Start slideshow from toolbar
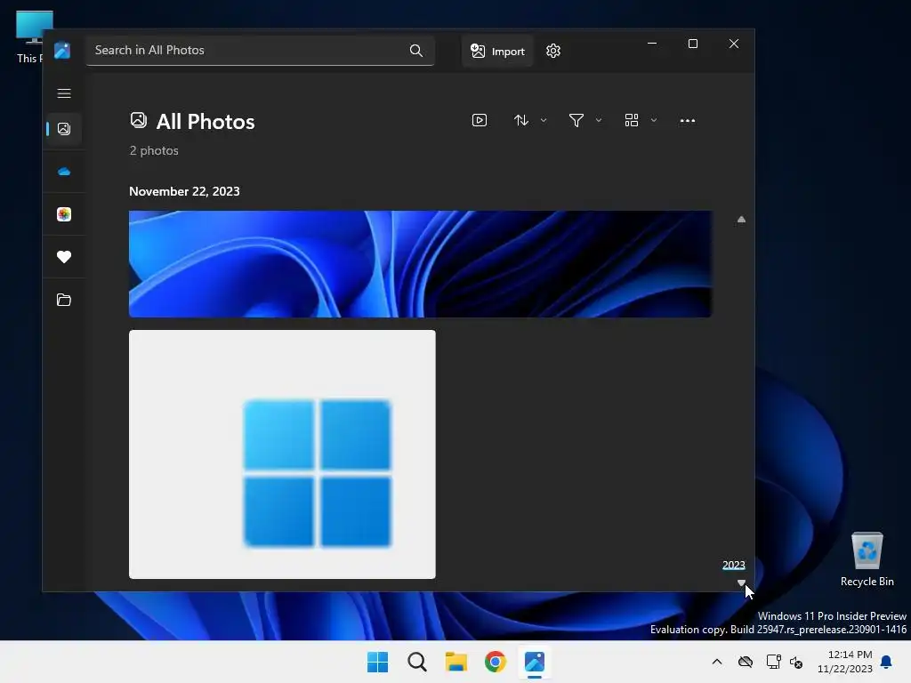 [480, 120]
